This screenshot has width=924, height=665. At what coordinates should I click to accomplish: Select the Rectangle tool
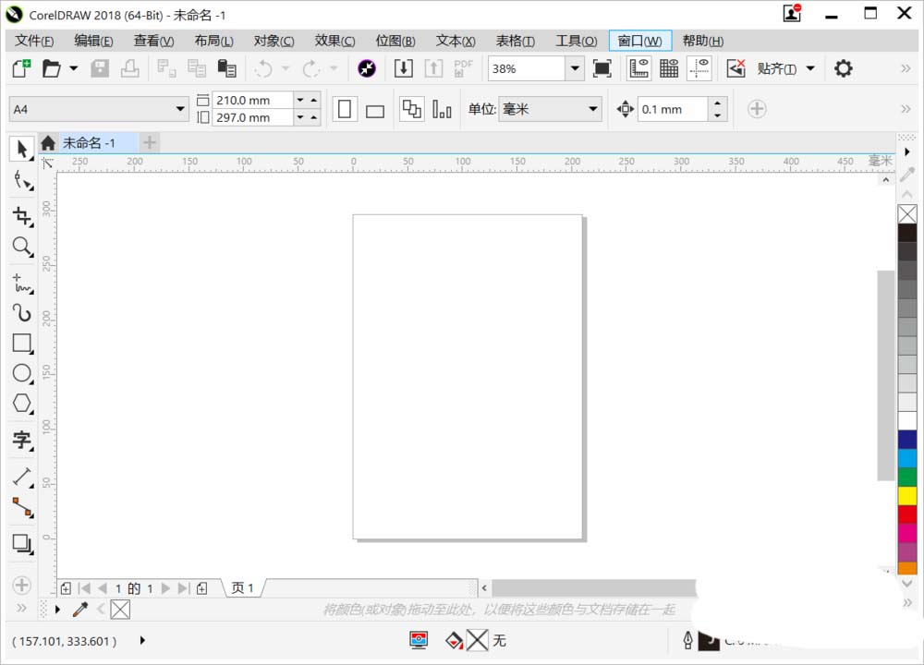[21, 344]
